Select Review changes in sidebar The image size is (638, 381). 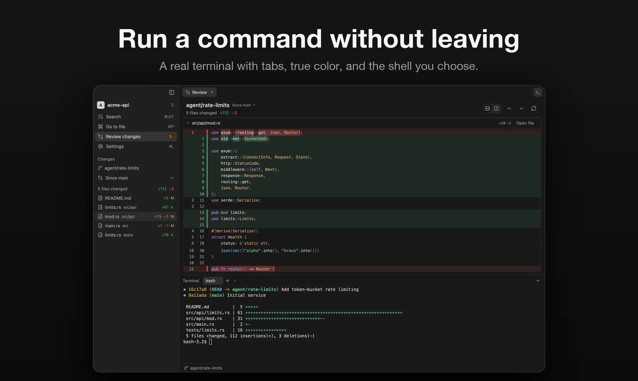(136, 137)
